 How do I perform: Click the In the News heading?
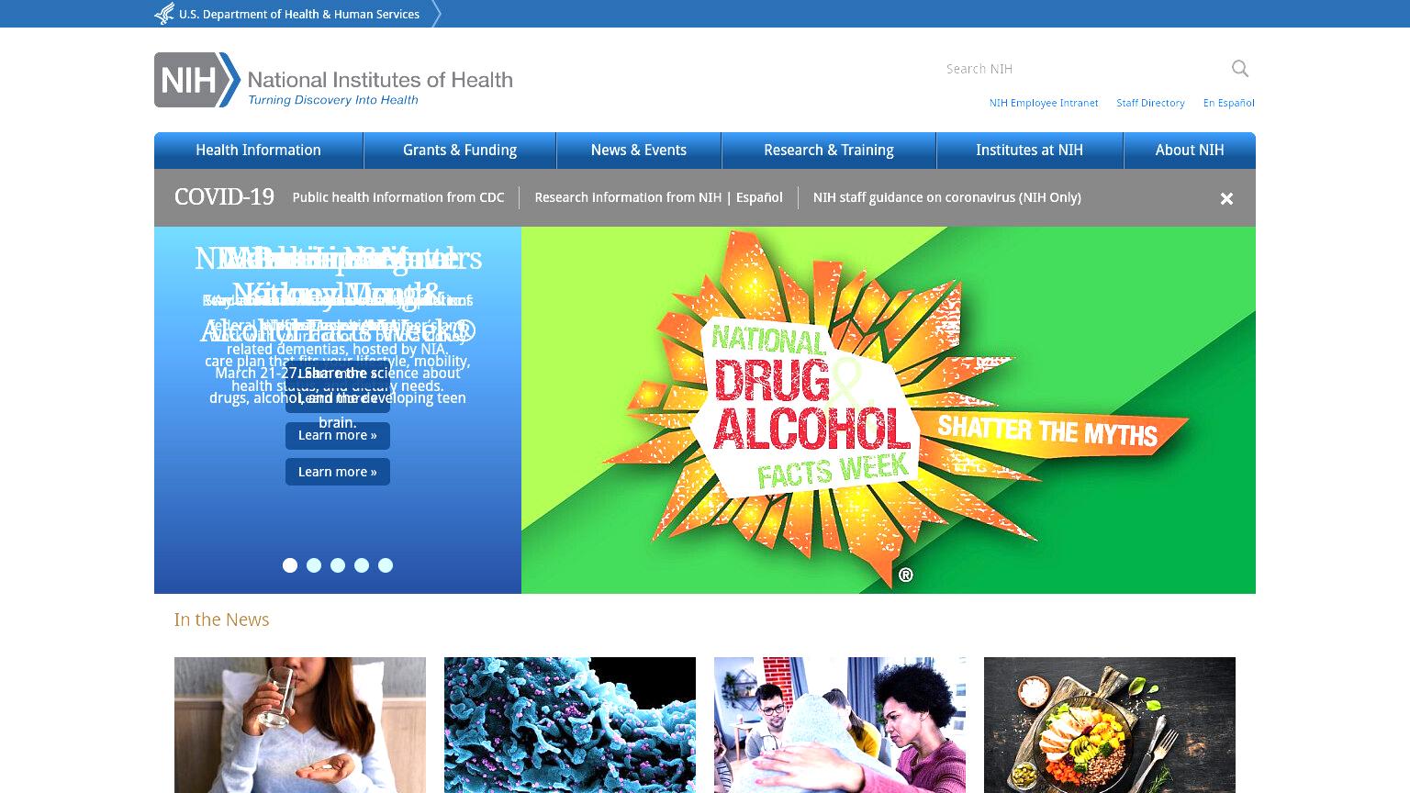coord(221,620)
